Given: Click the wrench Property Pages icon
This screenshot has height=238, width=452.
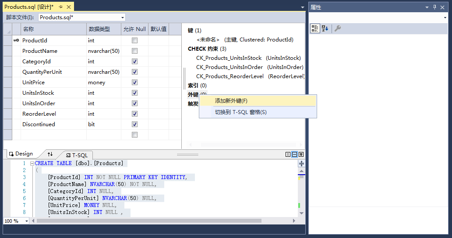Looking at the screenshot, I should pyautogui.click(x=338, y=28).
